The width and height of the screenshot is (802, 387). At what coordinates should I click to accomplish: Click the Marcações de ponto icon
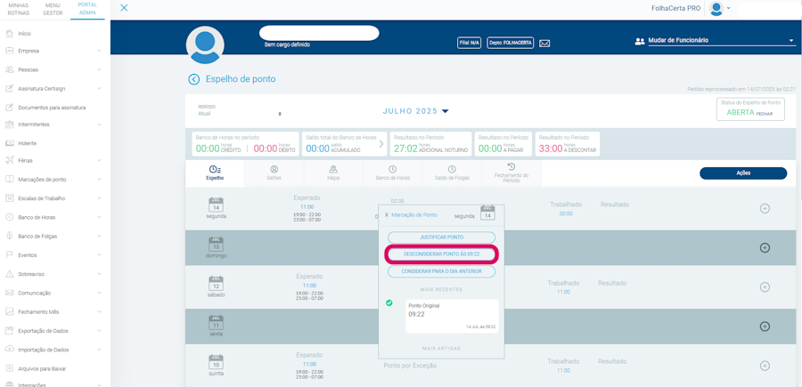click(9, 179)
